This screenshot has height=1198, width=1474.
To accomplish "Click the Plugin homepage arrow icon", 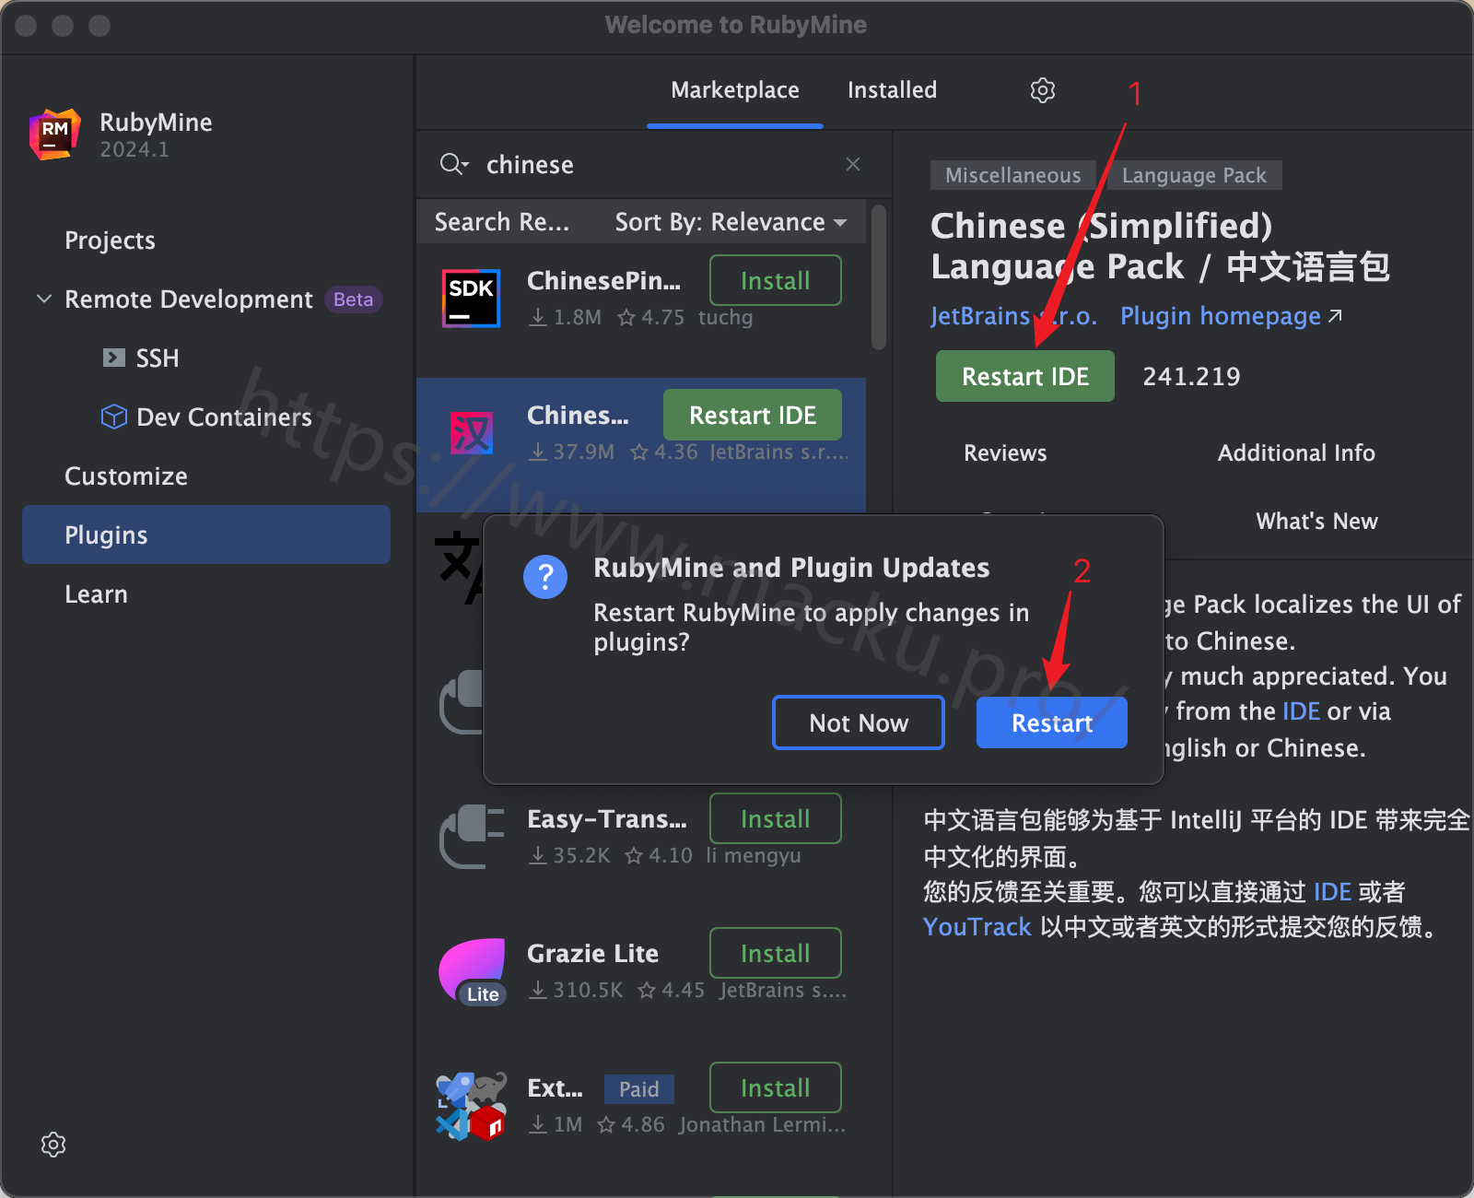I will tap(1335, 316).
